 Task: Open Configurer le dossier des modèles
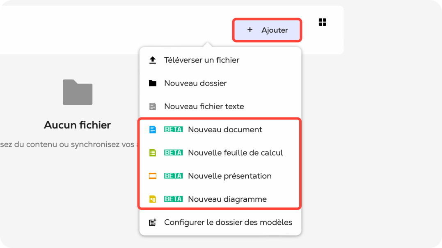click(228, 223)
